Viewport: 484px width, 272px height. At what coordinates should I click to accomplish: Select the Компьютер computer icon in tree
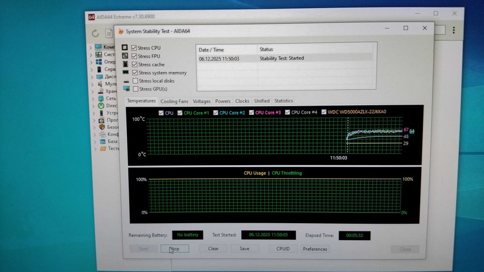[98, 47]
